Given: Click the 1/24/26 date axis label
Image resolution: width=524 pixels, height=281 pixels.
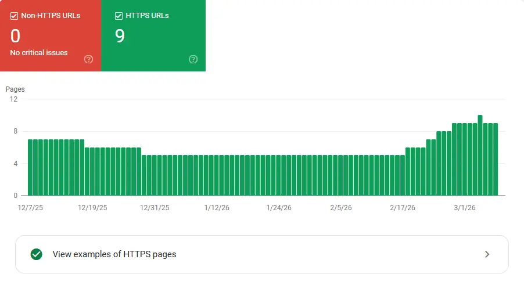Looking at the screenshot, I should click(279, 207).
